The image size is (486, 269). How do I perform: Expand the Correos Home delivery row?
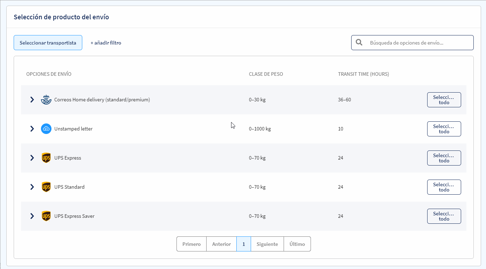click(32, 100)
